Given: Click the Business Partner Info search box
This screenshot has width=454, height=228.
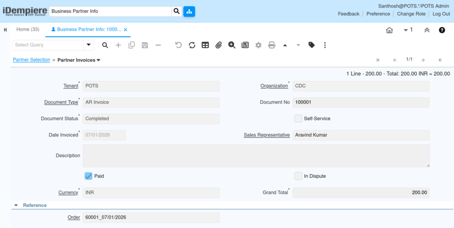Looking at the screenshot, I should click(110, 12).
